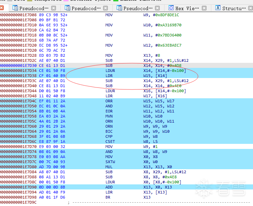This screenshot has width=253, height=206.
Task: Click address 00000000001E7D2C
Action: point(18,60)
